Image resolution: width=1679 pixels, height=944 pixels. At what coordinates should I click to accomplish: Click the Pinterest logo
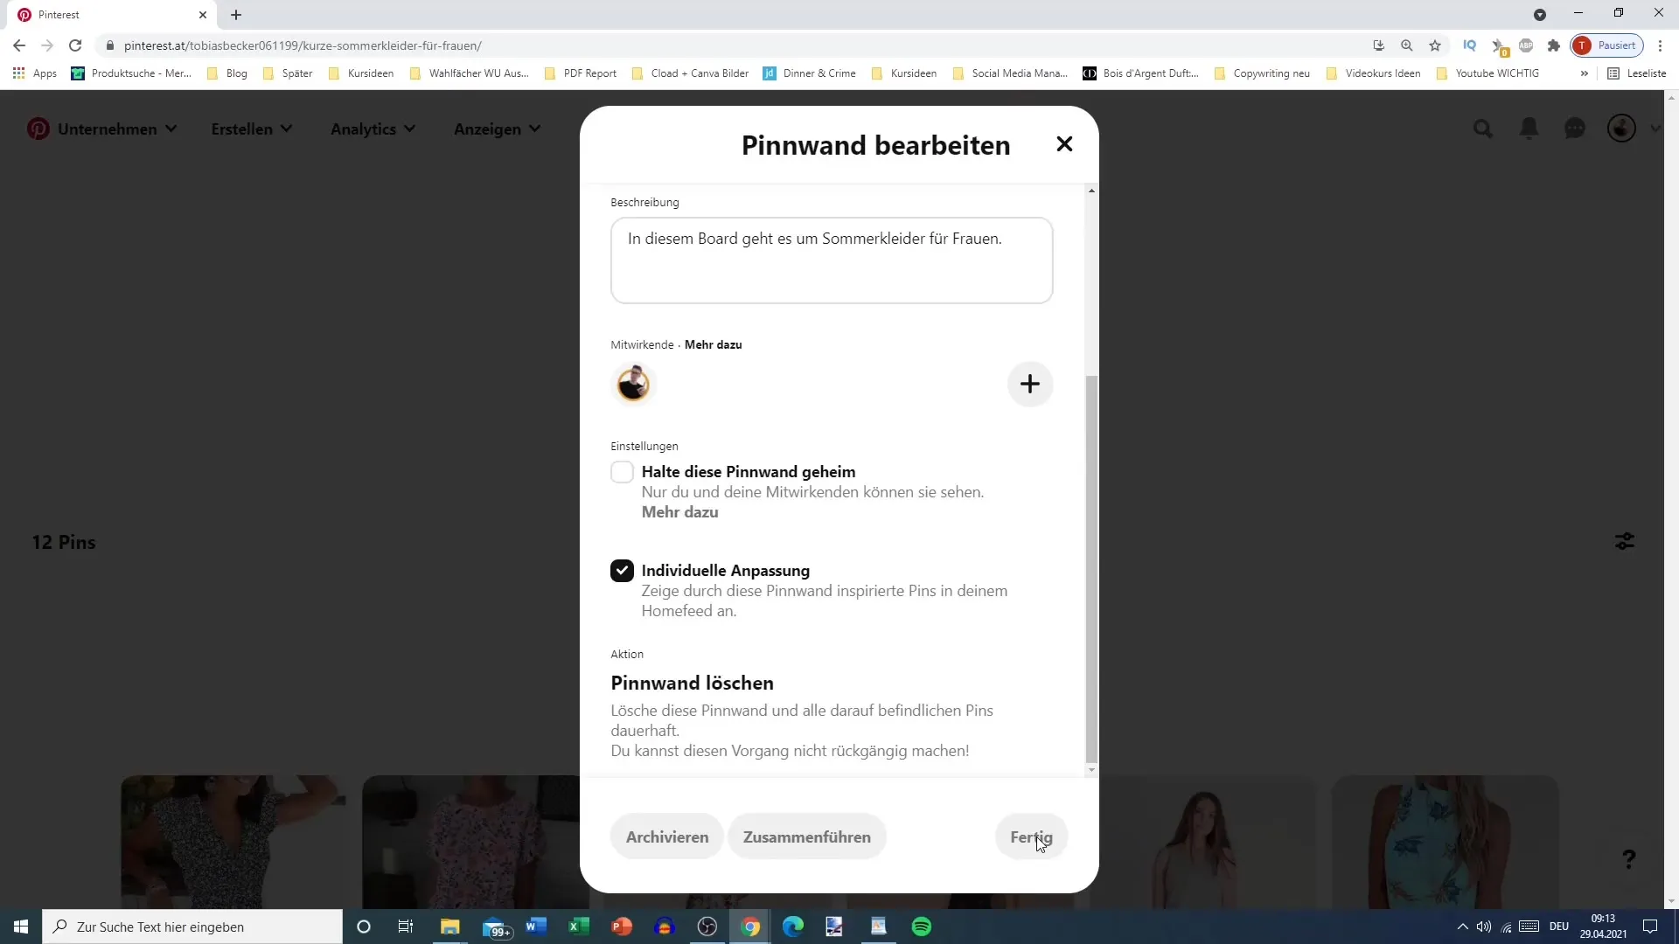38,128
